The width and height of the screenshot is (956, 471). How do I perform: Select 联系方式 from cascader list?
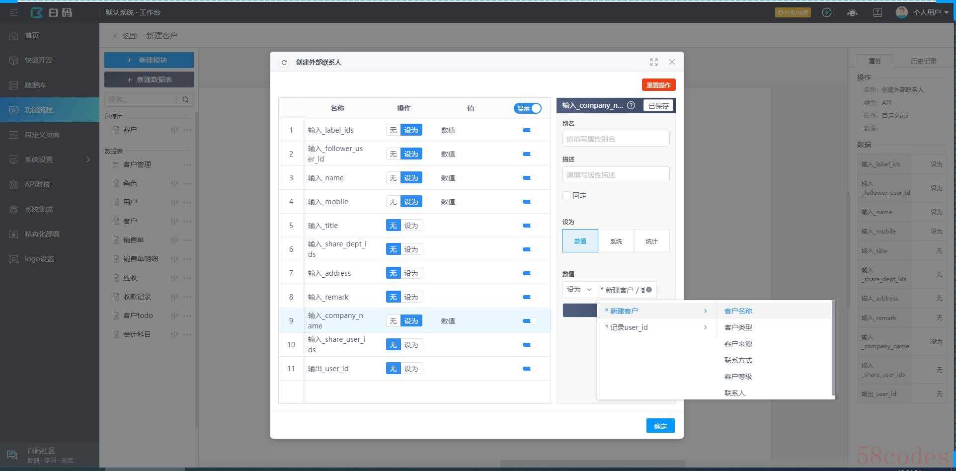point(738,360)
